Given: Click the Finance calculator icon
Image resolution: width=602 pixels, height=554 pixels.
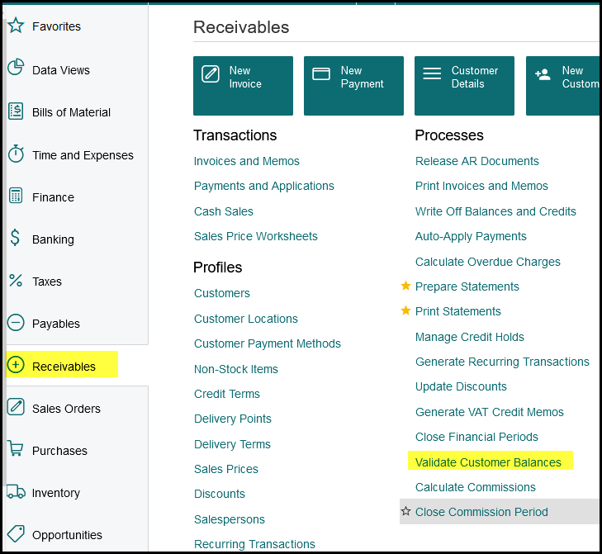Looking at the screenshot, I should (16, 197).
